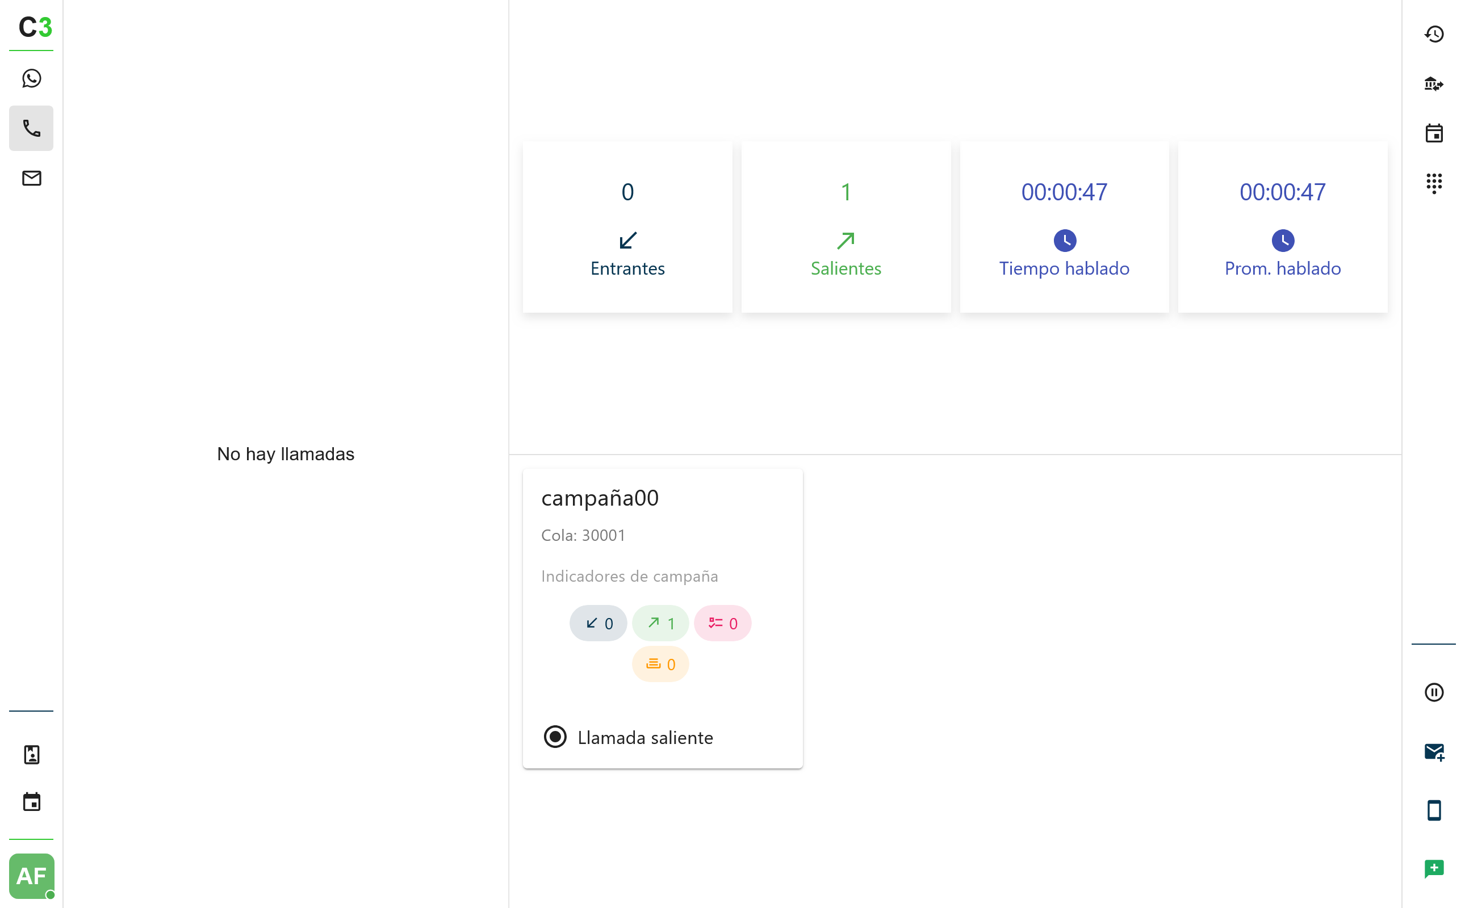Viewport: 1465px width, 908px height.
Task: Click the outgoing calls indicator chip
Action: coord(660,623)
